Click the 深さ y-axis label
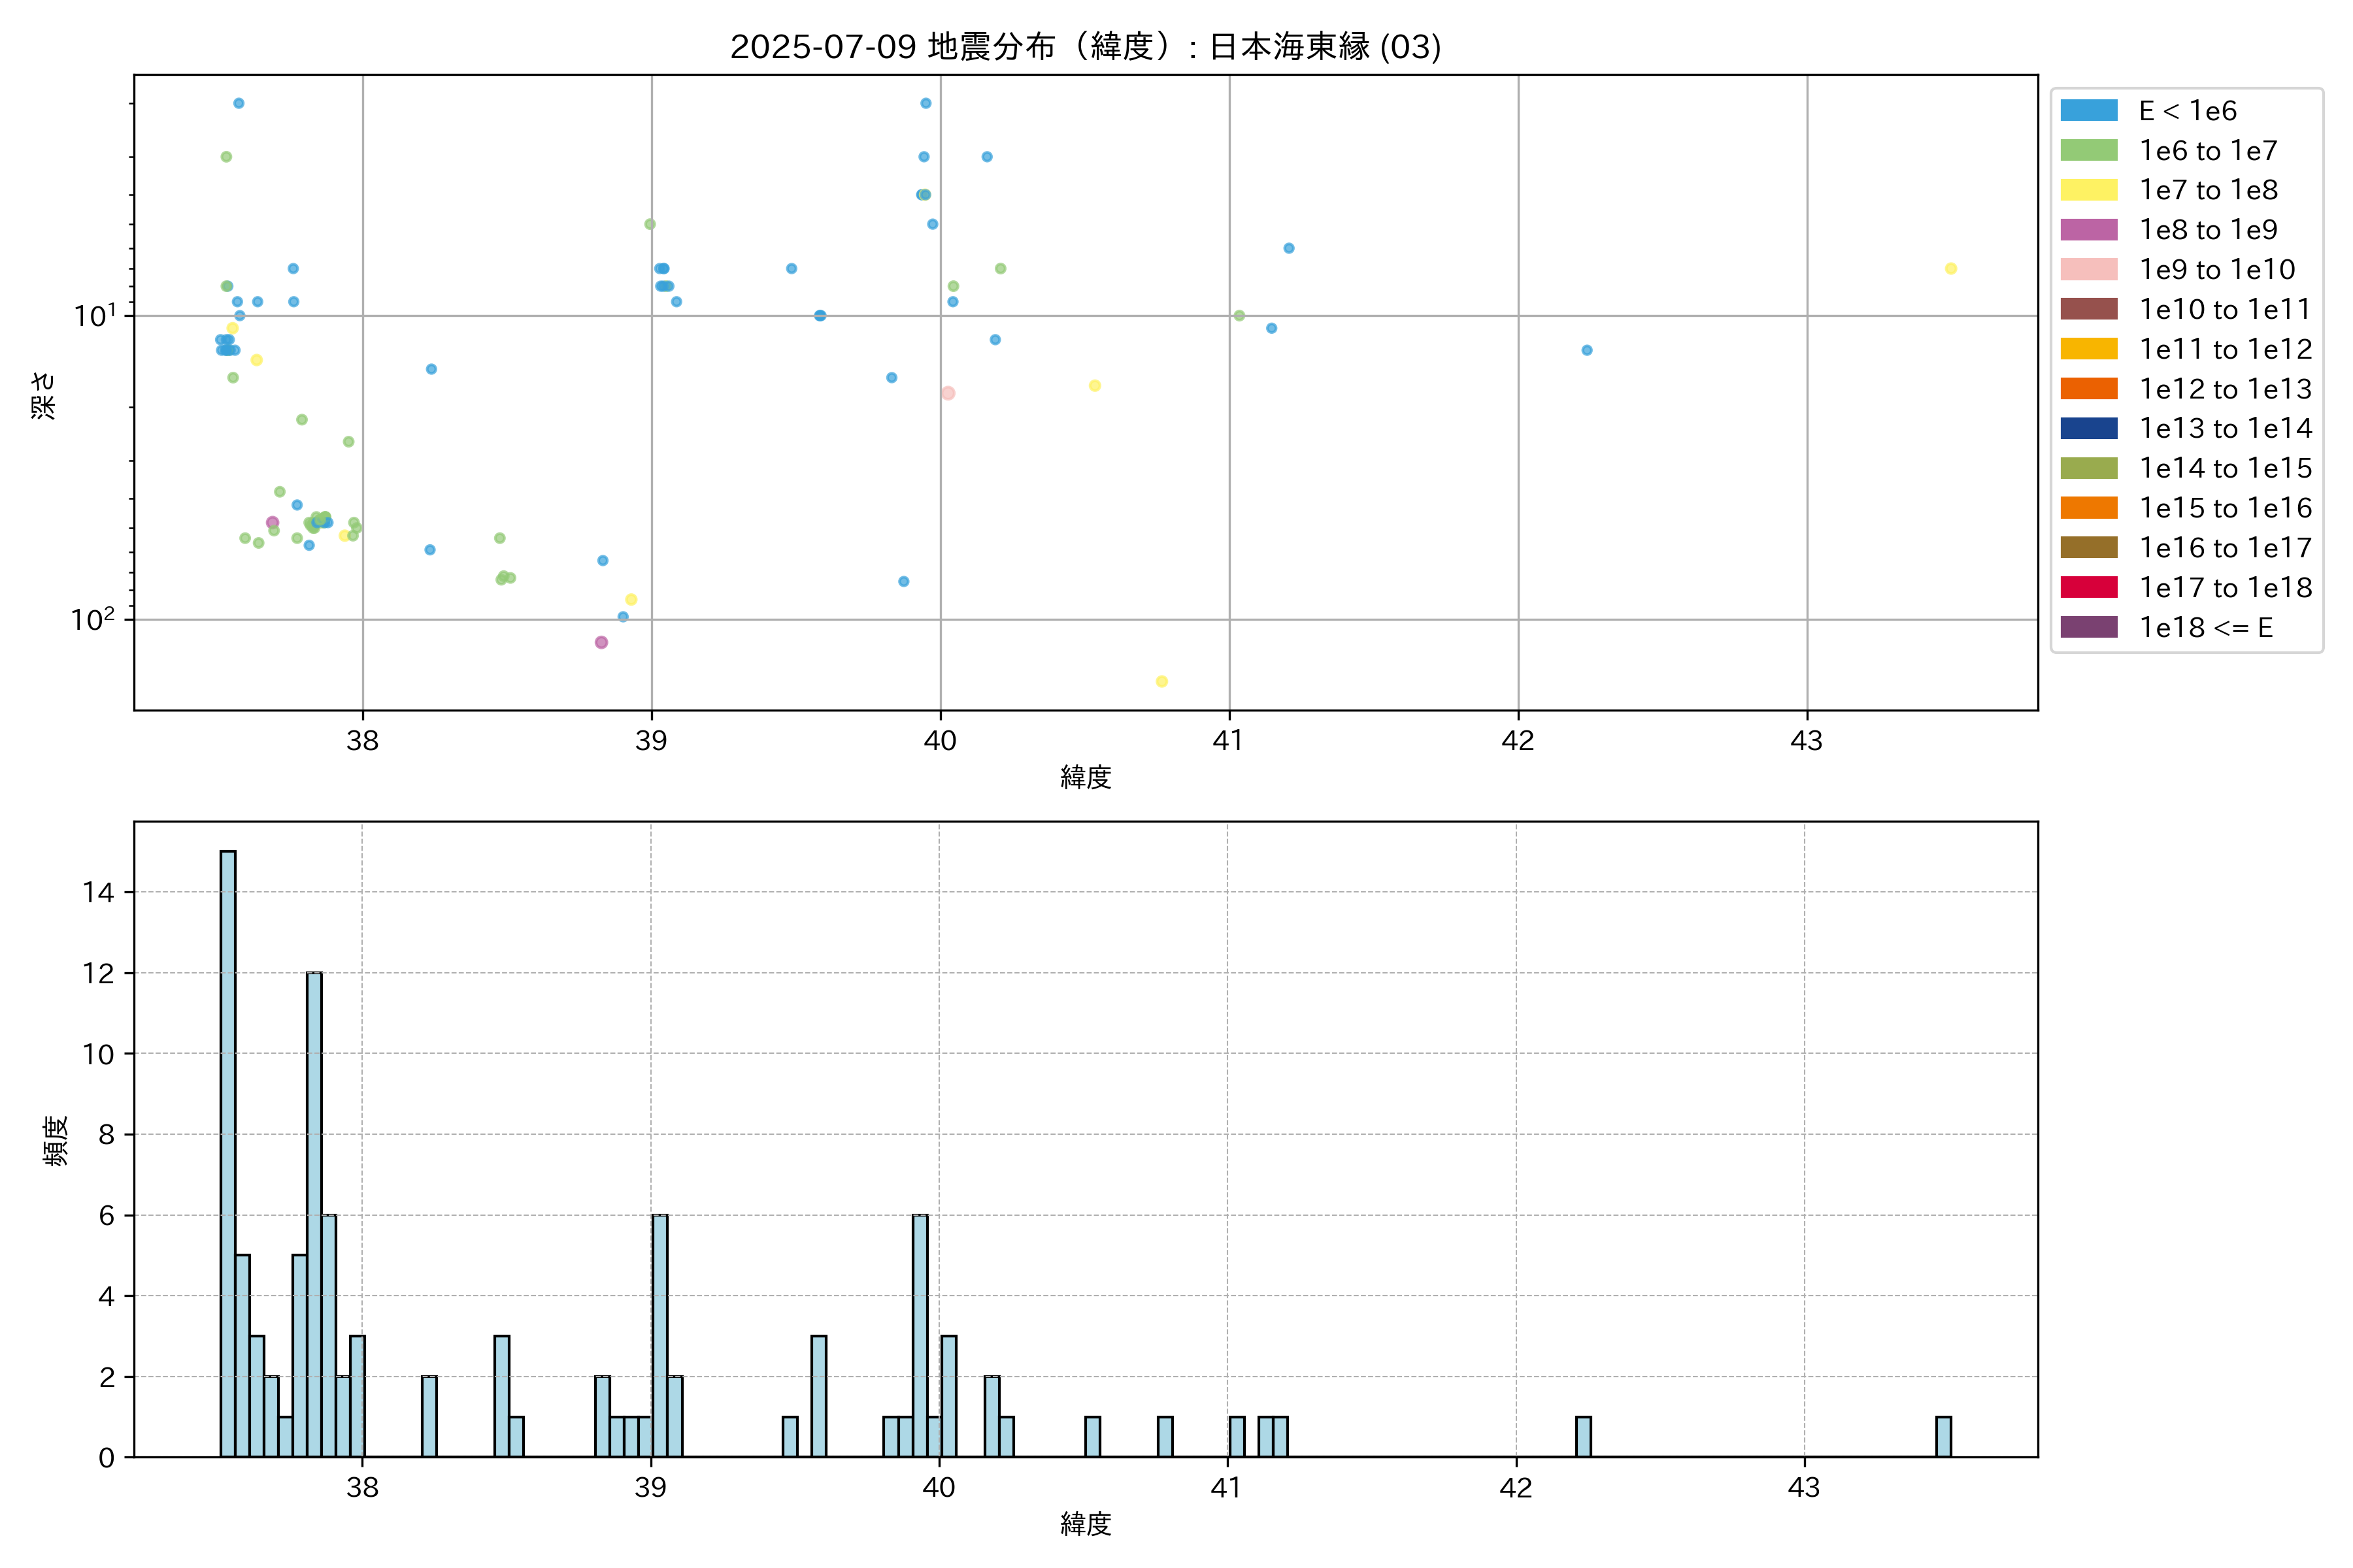Image resolution: width=2353 pixels, height=1568 pixels. [x=44, y=395]
